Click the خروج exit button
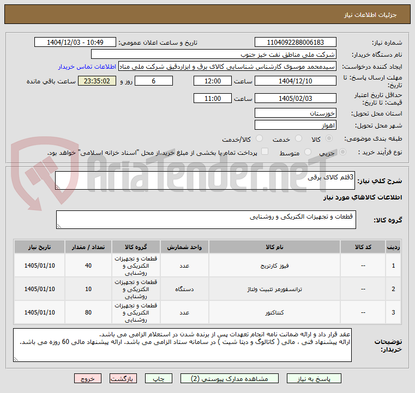The height and width of the screenshot is (393, 415). [88, 378]
